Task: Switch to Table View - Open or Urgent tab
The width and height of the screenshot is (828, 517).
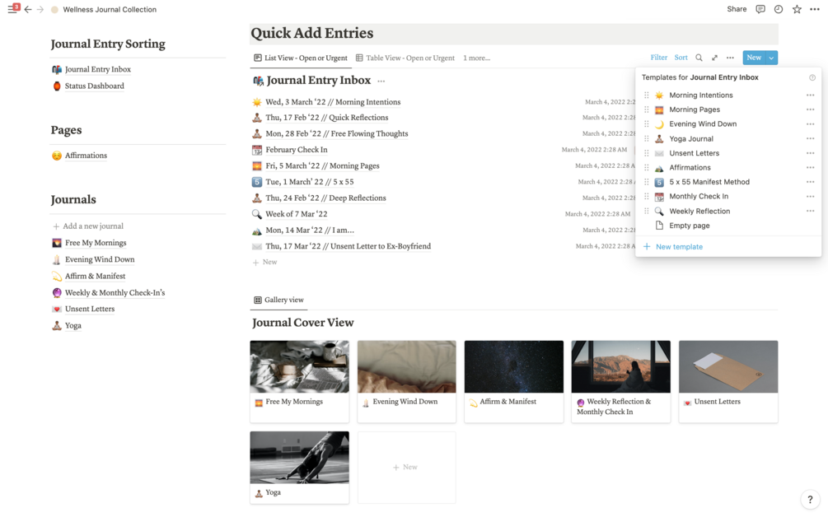Action: tap(405, 58)
